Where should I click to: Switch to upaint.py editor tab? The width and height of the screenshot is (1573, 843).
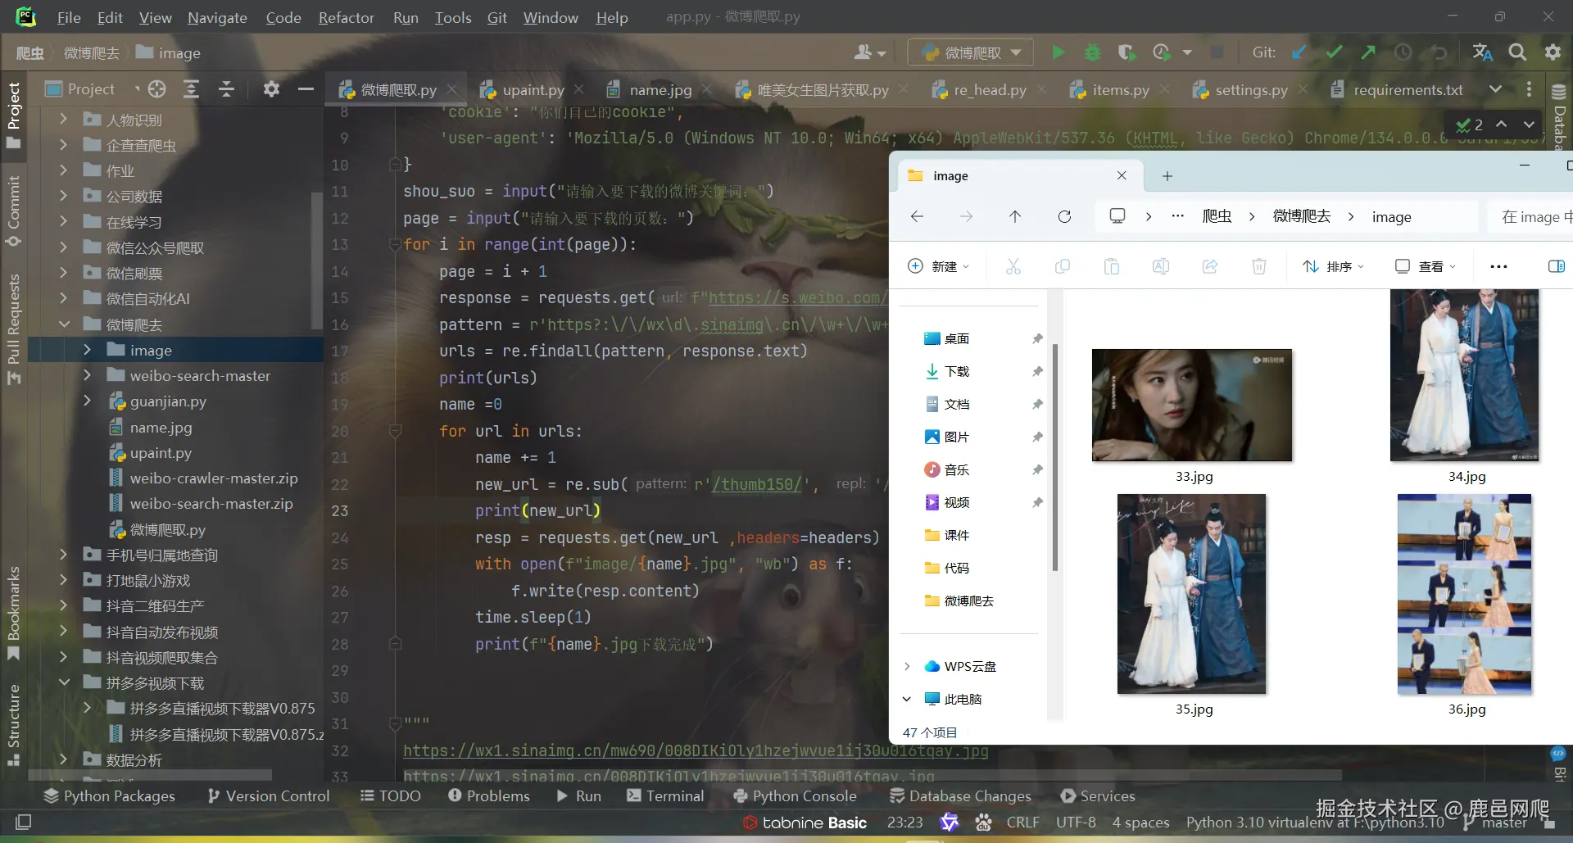click(x=532, y=89)
